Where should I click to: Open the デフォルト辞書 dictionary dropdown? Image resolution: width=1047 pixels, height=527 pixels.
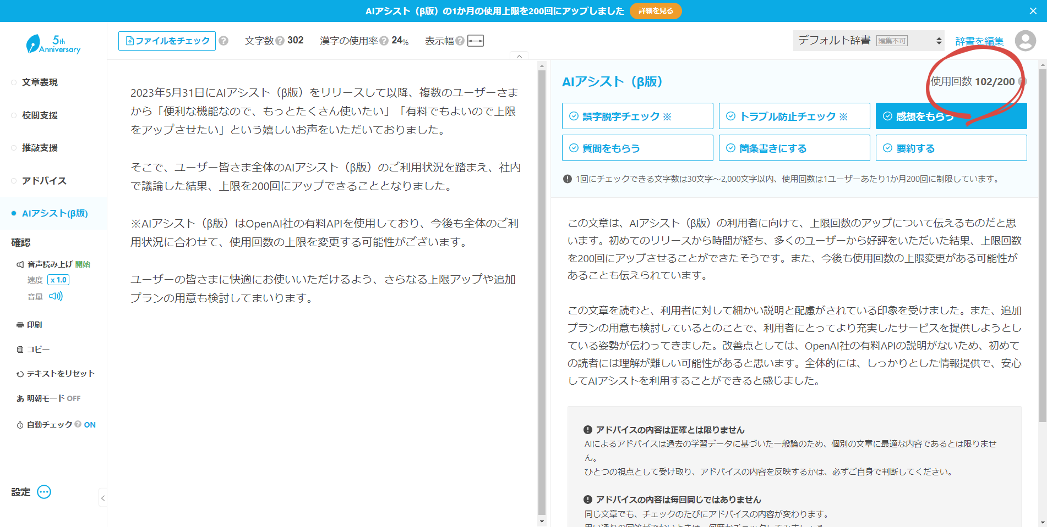pos(869,41)
